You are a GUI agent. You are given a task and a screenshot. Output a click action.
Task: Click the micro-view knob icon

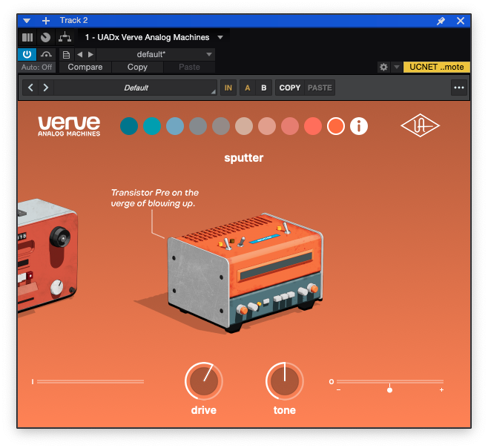pos(45,38)
